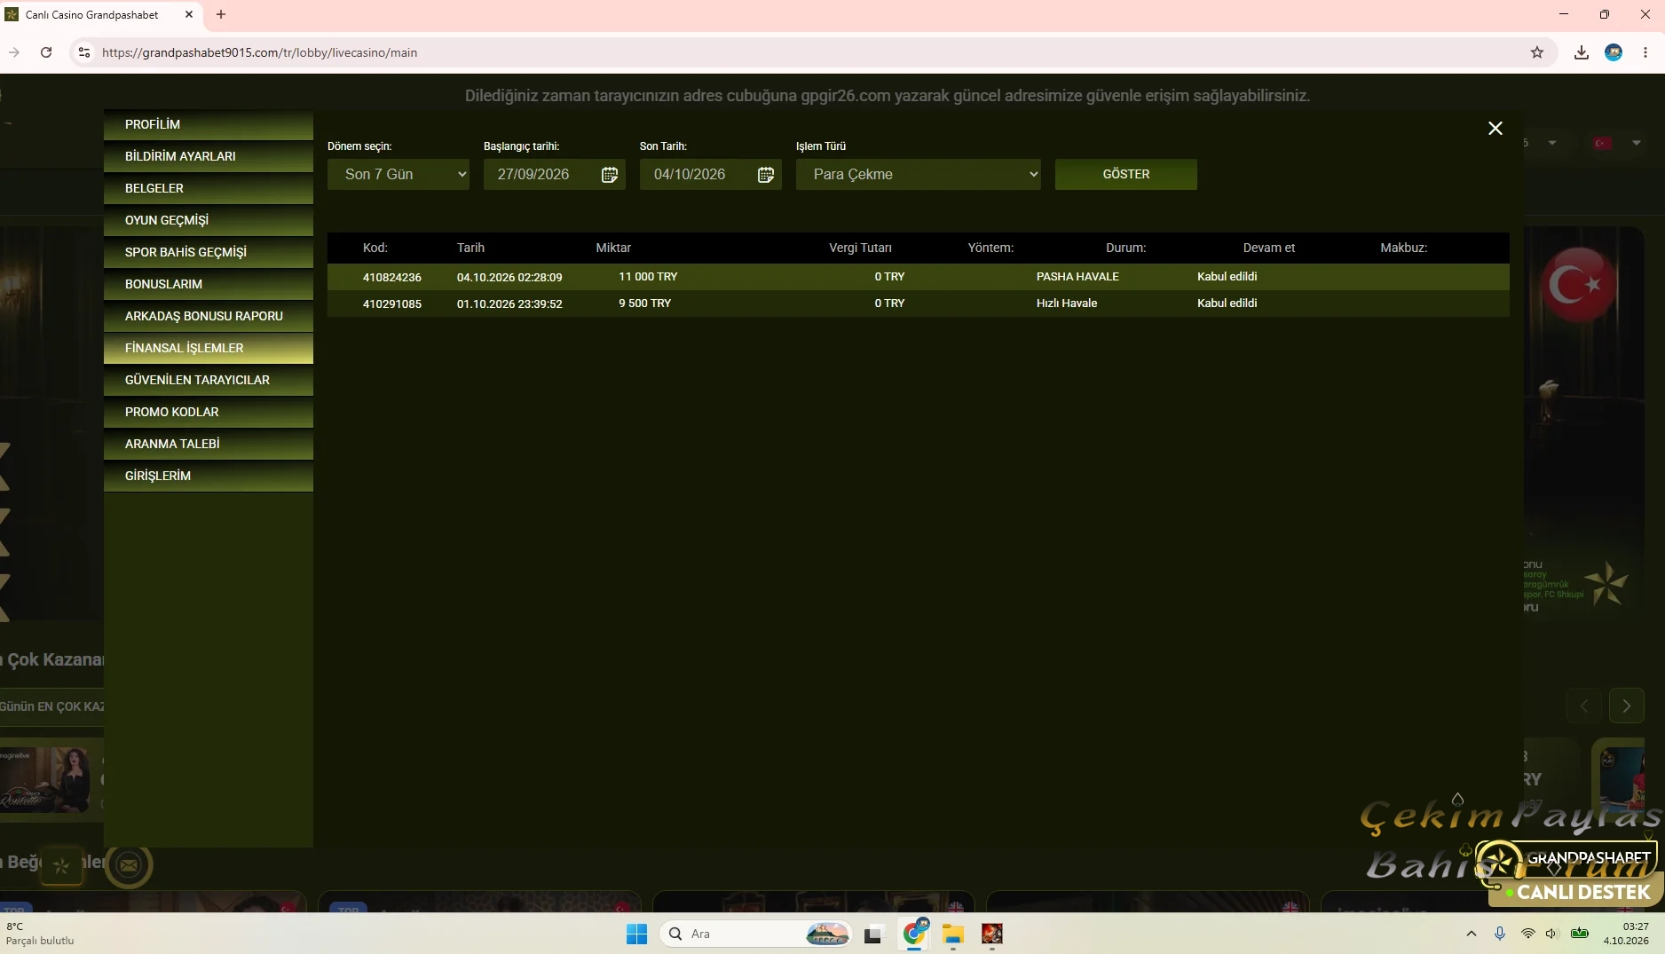This screenshot has width=1665, height=954.
Task: Expand the Dönem seçin 'Son 7 Gün' dropdown
Action: click(398, 175)
